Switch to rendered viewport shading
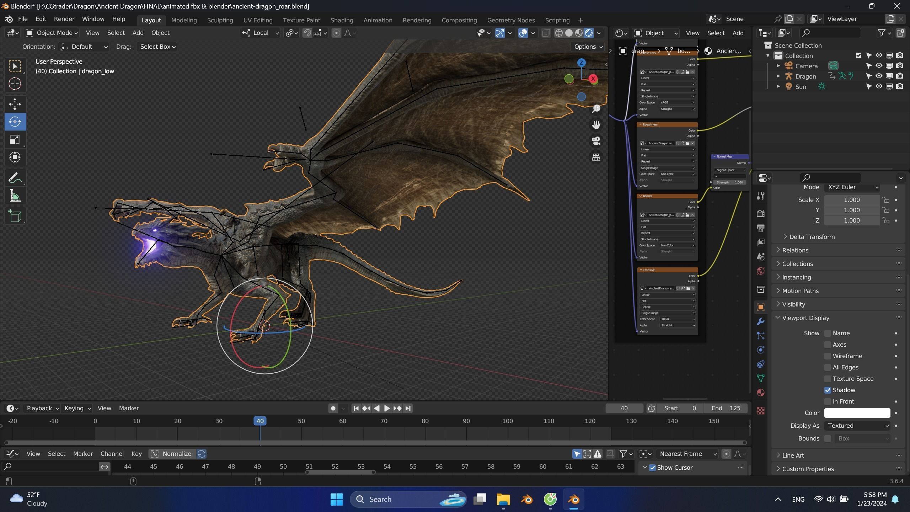Viewport: 910px width, 512px height. [x=589, y=33]
